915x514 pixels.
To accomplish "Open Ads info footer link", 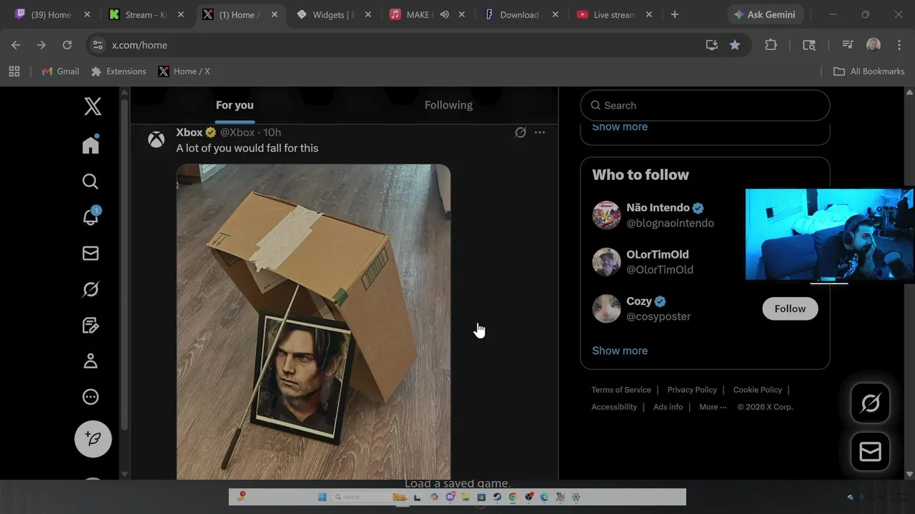I will tap(668, 407).
